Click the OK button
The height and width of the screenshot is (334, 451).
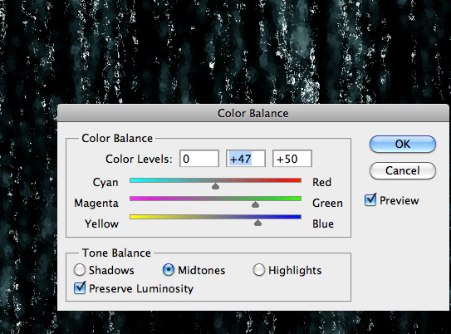402,144
